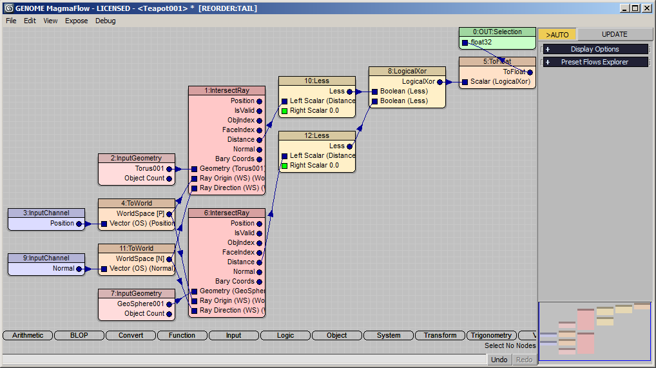This screenshot has width=656, height=368.
Task: Expand the Display Options rollout
Action: 595,49
